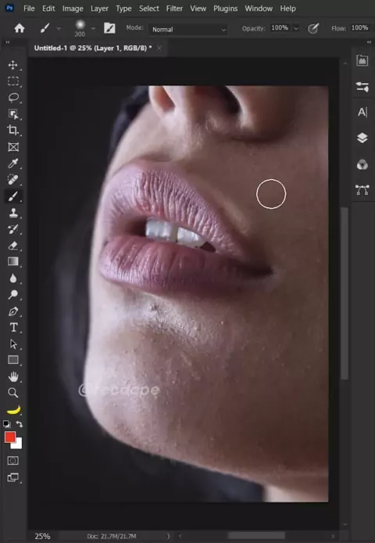375x543 pixels.
Task: Expand the brush preset picker arrow
Action: click(93, 29)
